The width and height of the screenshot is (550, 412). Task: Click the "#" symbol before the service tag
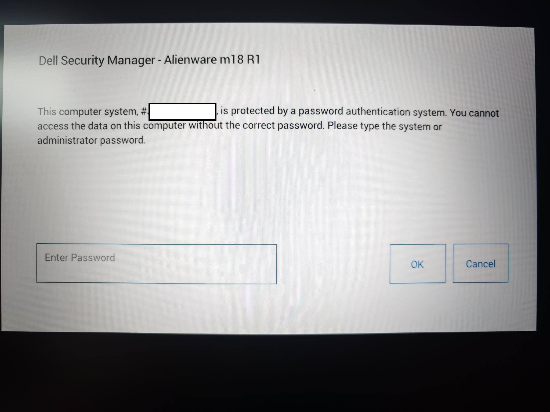tap(144, 111)
